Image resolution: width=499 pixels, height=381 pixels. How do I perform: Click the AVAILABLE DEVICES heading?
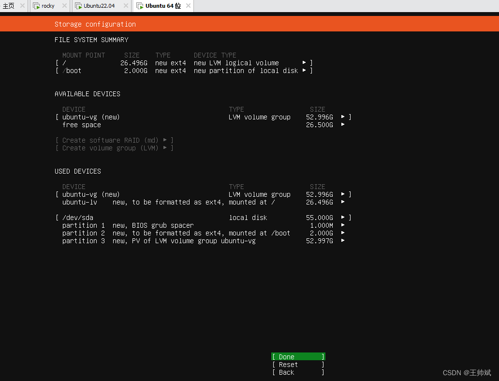[88, 94]
